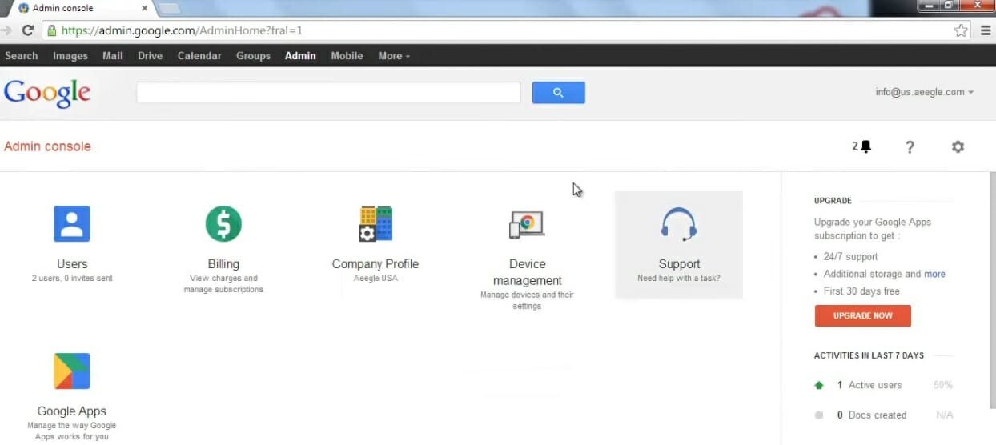The height and width of the screenshot is (445, 996).
Task: Click 'Aeegle USA' under Company Profile
Action: 376,279
